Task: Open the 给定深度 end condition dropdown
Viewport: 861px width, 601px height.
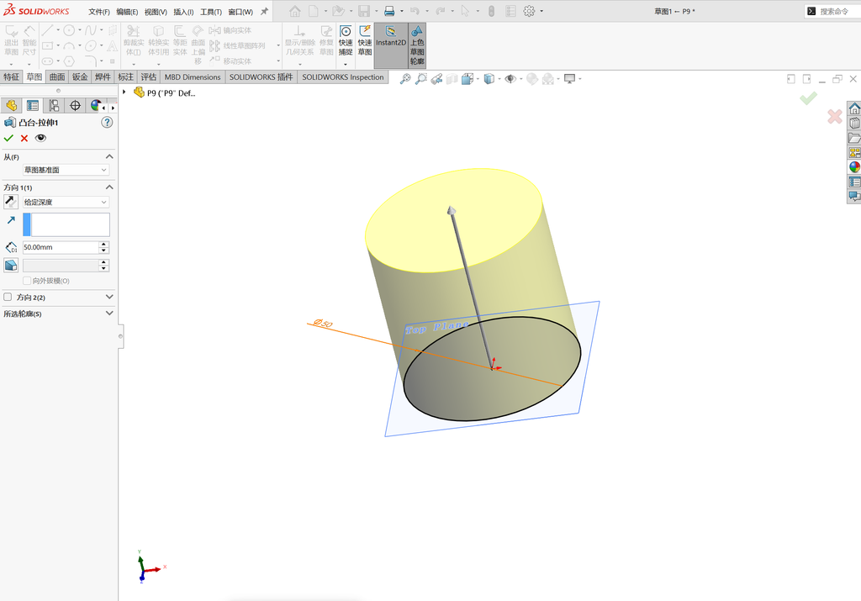Action: click(66, 202)
